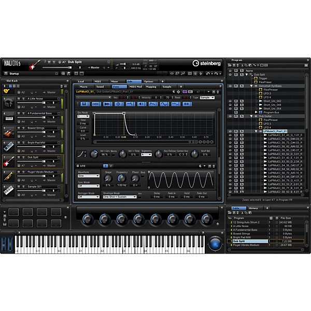Delete the LFO section with its trash icon
Screen dimensions: 311x311
[214, 166]
